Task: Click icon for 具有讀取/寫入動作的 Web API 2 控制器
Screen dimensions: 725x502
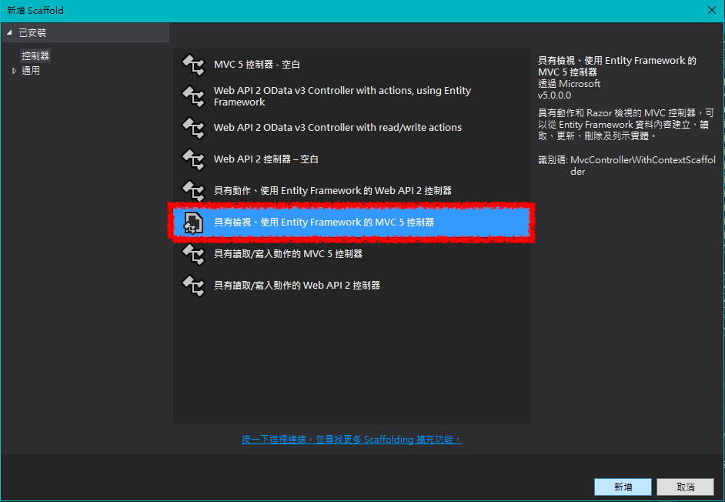Action: pyautogui.click(x=192, y=286)
